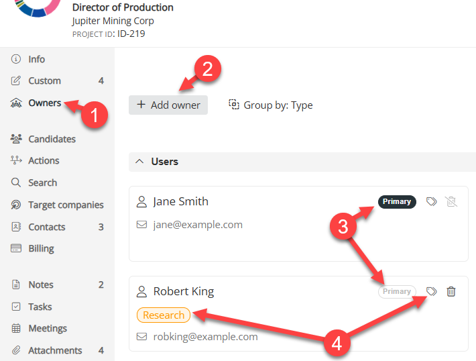
Task: Toggle Primary badge on Robert King
Action: 397,291
